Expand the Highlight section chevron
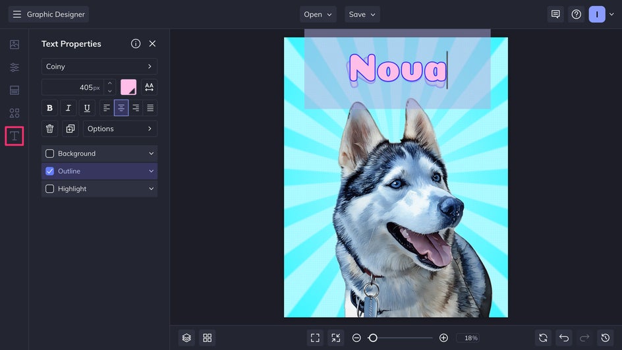Screen dimensions: 622x350 point(151,189)
